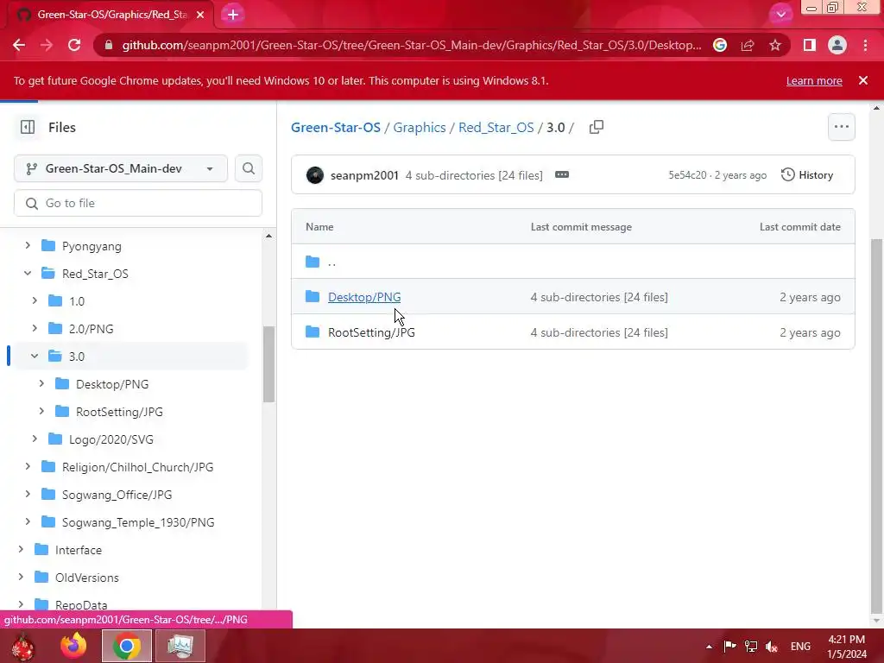Screen dimensions: 884x663
Task: Open Desktop/PNG folder in file list
Action: [364, 297]
